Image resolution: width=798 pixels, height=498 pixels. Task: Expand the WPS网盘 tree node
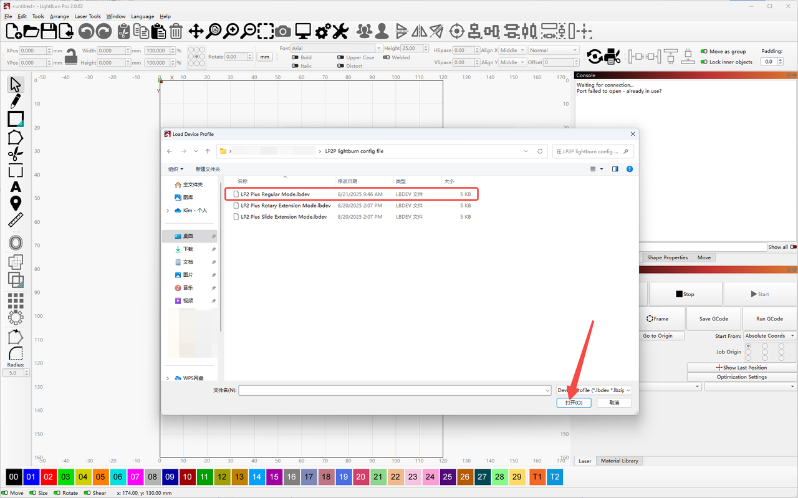(168, 378)
